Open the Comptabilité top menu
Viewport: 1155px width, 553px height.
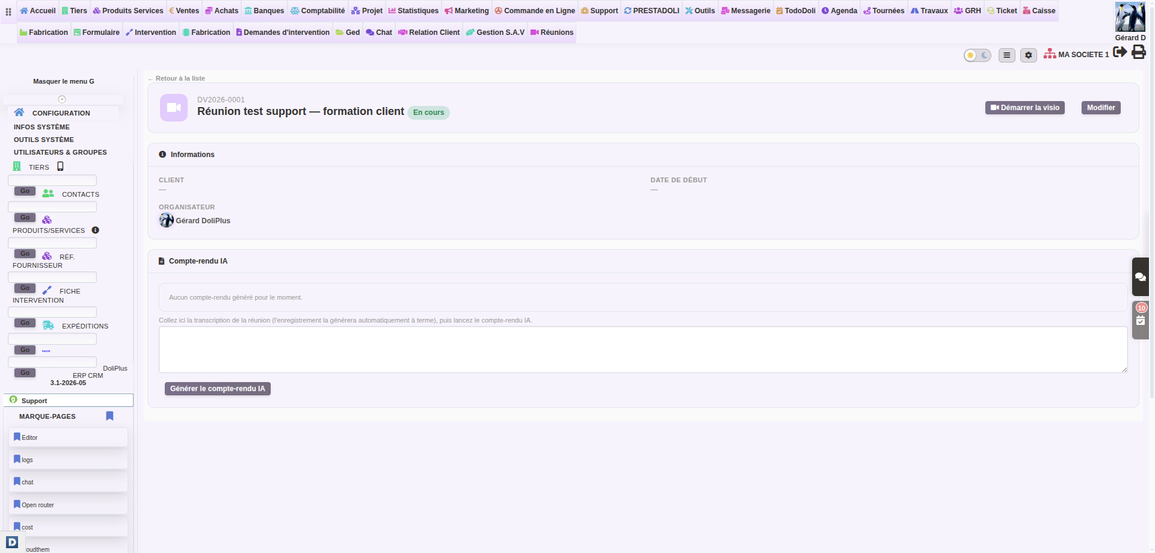(318, 11)
